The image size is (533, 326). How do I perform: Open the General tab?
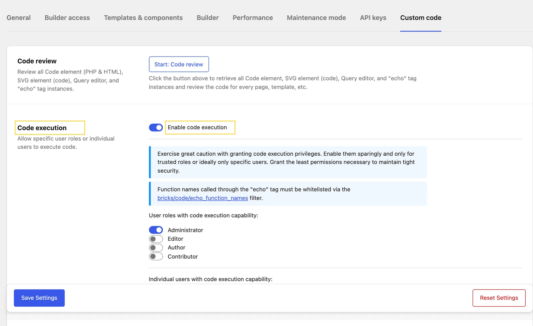point(19,18)
